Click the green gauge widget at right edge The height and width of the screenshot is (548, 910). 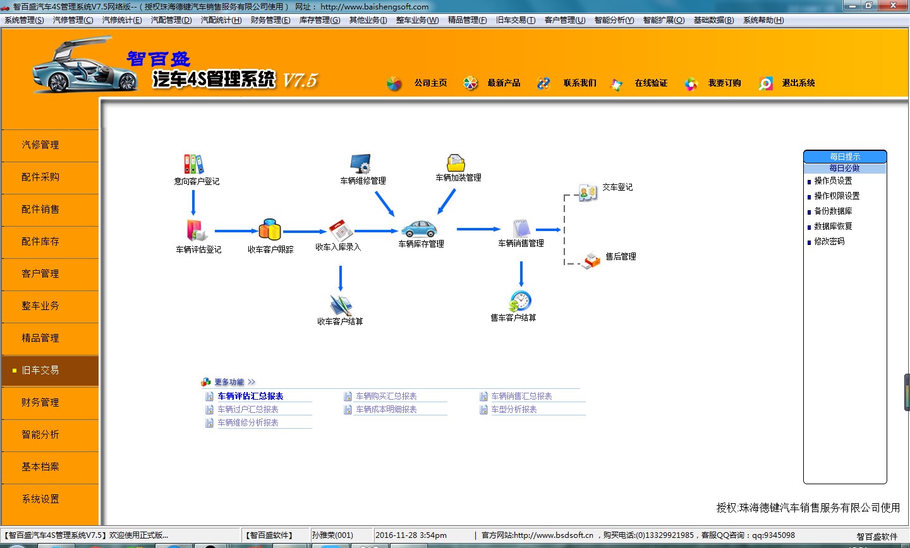pyautogui.click(x=907, y=393)
